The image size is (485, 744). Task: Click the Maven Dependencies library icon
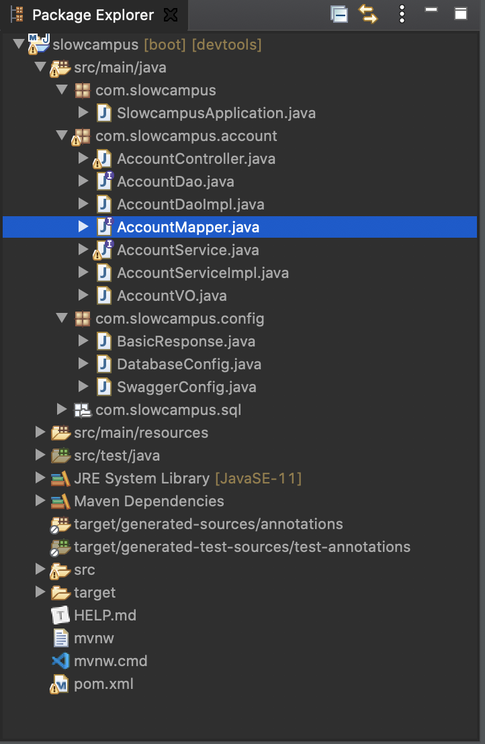(x=60, y=502)
